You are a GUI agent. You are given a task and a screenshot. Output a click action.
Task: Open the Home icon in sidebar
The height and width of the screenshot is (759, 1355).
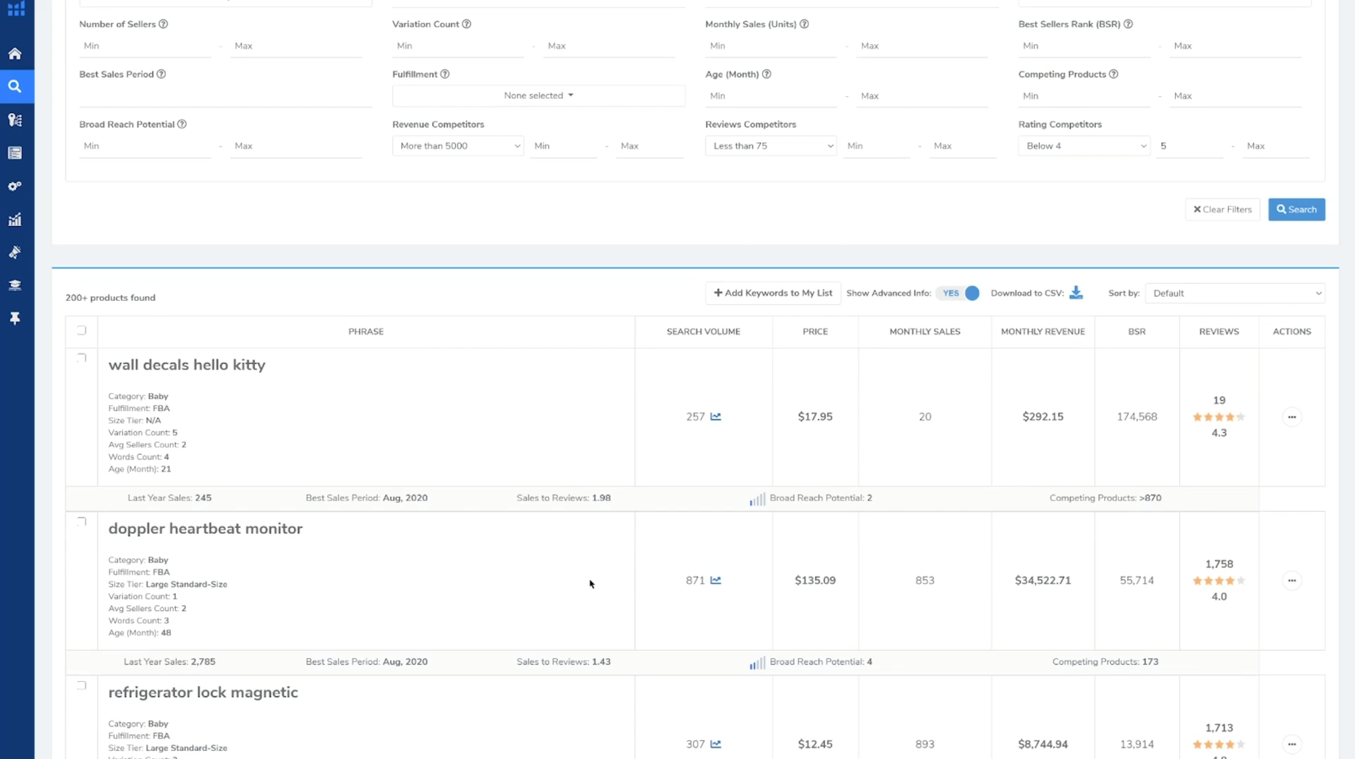[x=15, y=54]
